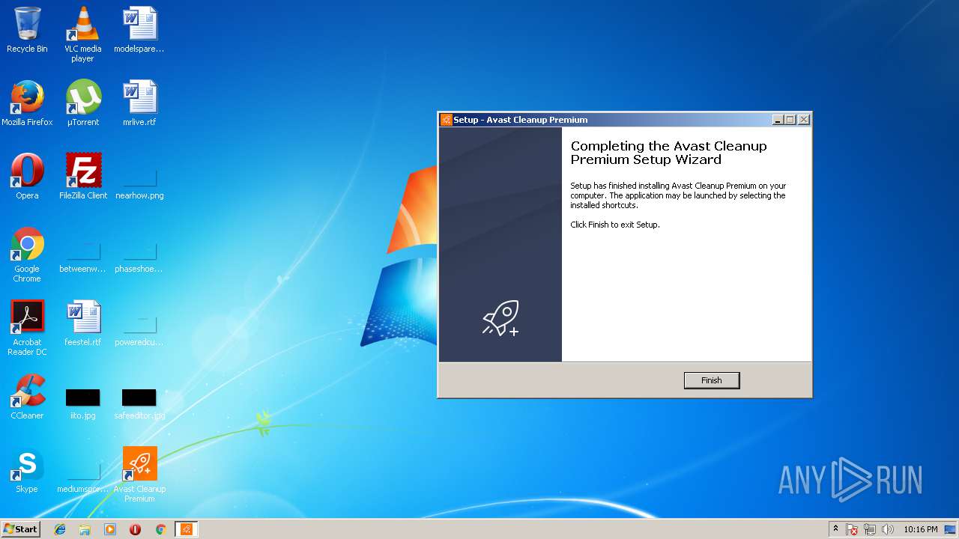Select the µTorrent desktop shortcut

pyautogui.click(x=83, y=103)
